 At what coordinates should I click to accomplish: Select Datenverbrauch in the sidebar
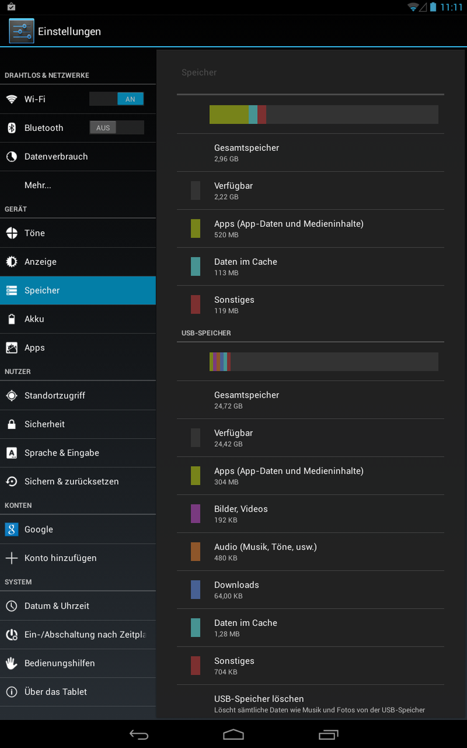(78, 156)
